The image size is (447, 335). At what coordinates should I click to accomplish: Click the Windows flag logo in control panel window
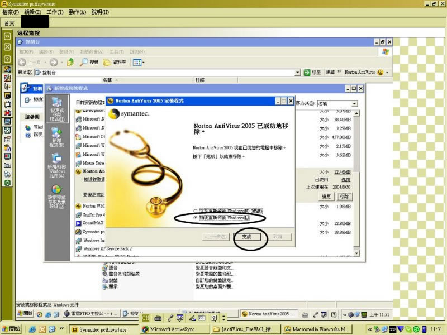tap(386, 51)
